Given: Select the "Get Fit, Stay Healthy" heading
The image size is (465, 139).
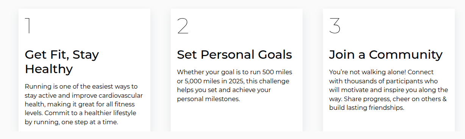Looking at the screenshot, I should pos(62,62).
